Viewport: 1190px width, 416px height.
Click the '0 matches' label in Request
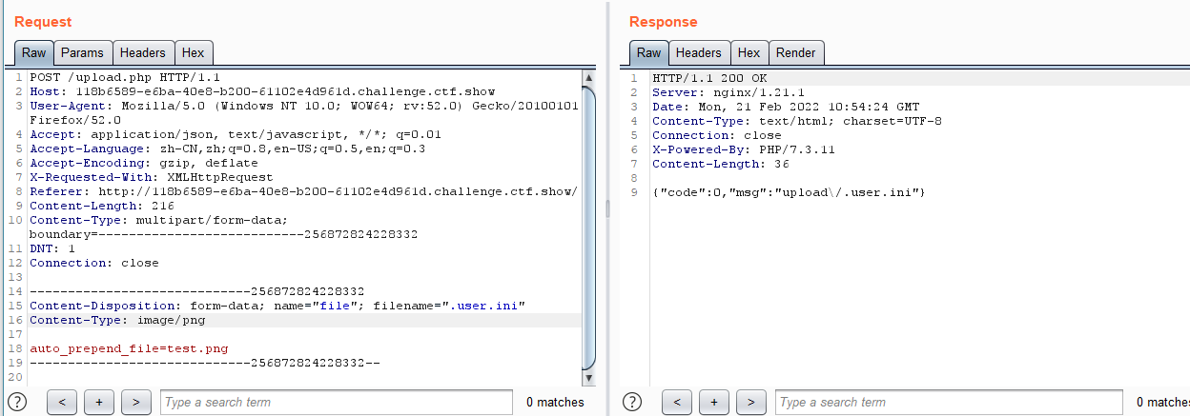coord(555,402)
